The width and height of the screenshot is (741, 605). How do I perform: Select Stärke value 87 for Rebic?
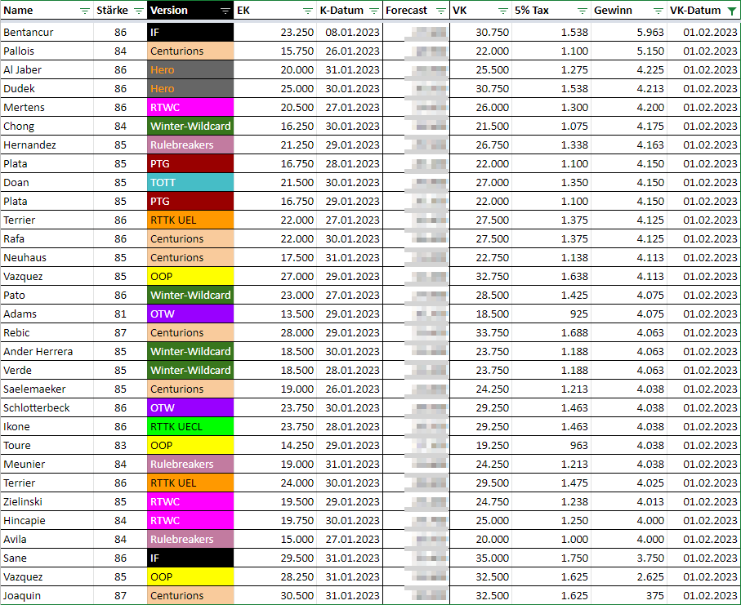point(121,333)
